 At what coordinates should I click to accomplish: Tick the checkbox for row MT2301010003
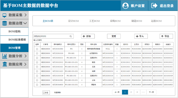37,49
